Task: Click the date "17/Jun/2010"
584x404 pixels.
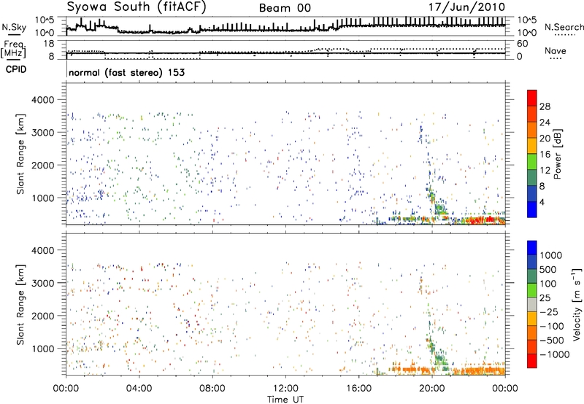Action: pyautogui.click(x=466, y=7)
